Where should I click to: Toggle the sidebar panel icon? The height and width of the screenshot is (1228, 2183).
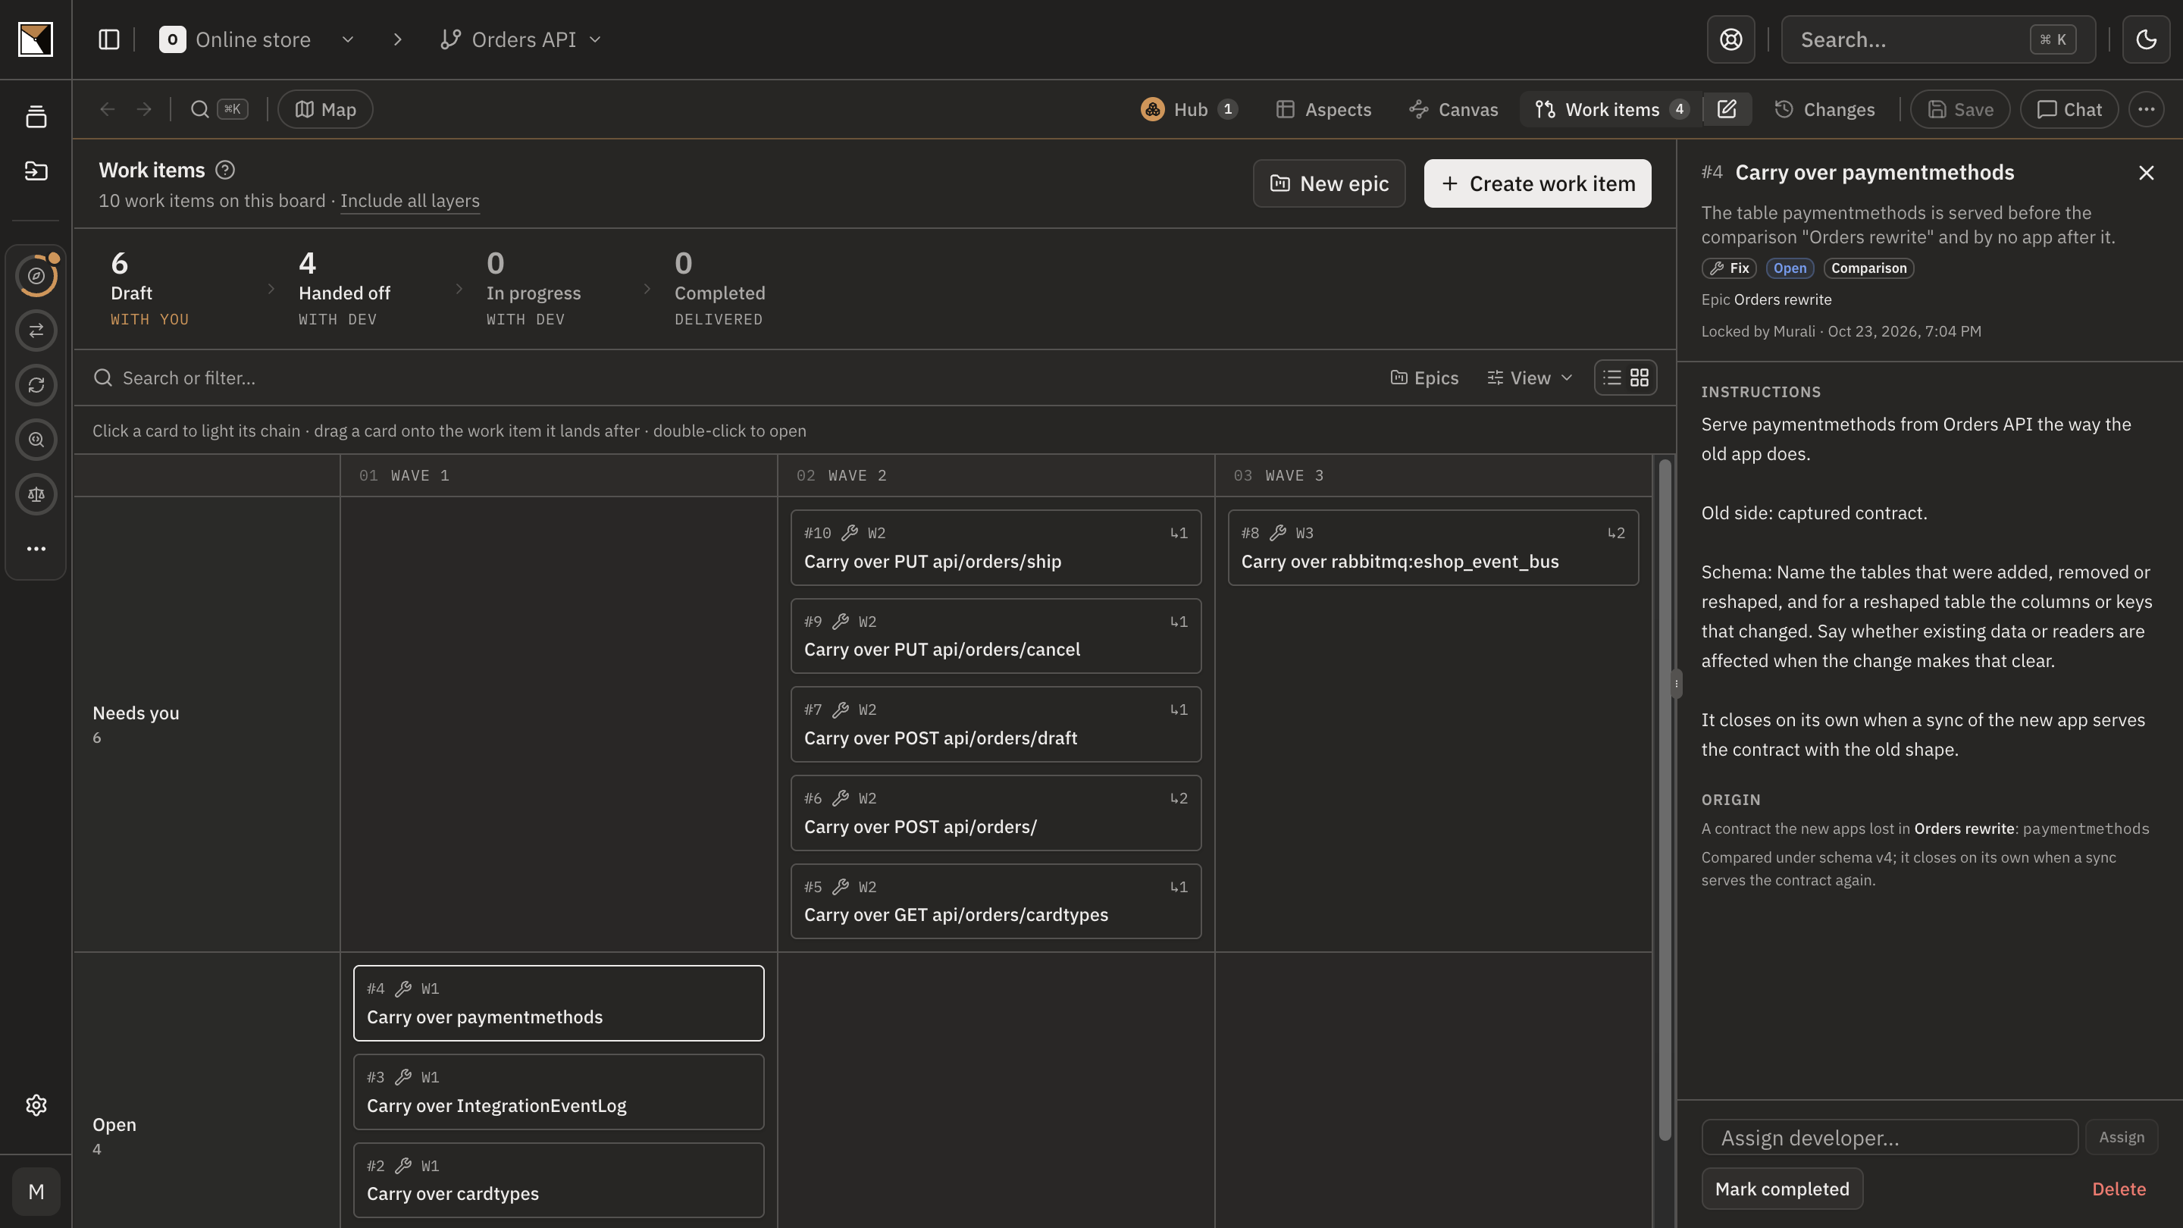point(109,40)
